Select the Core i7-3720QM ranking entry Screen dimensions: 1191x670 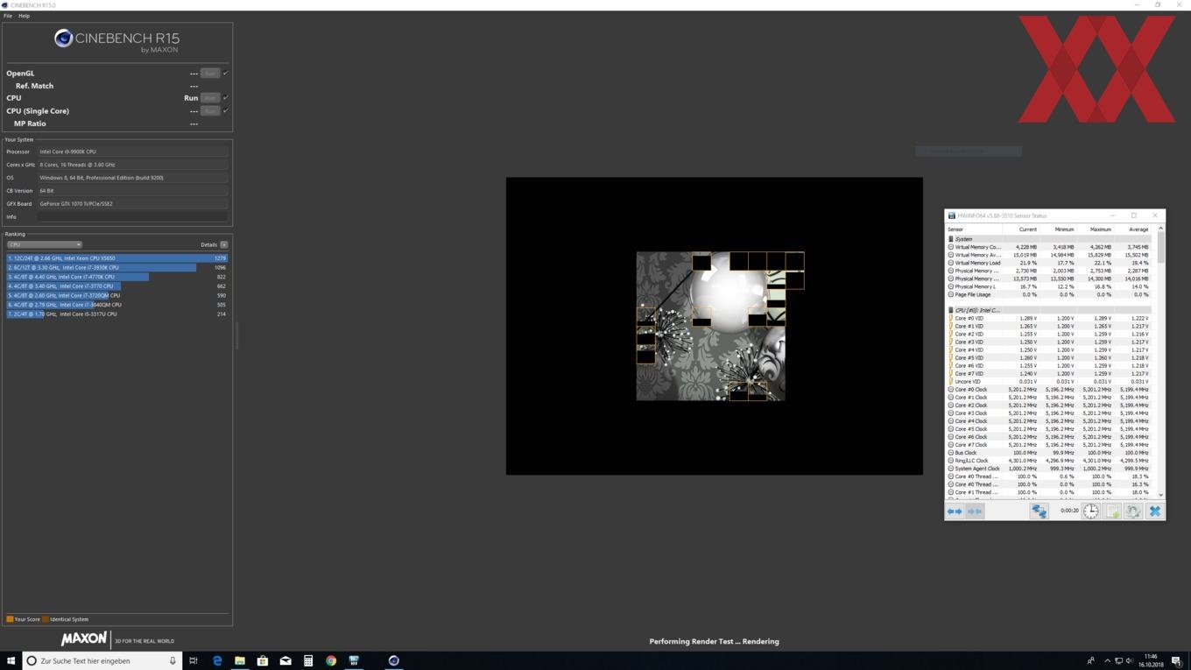[117, 295]
